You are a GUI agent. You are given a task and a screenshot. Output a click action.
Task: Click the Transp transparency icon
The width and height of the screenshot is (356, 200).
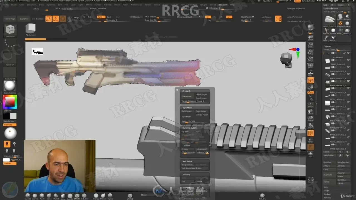310,140
